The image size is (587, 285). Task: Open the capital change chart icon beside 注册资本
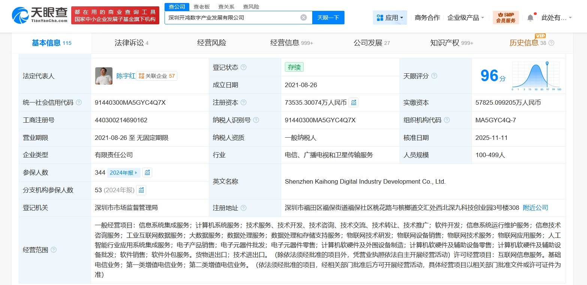tap(354, 102)
